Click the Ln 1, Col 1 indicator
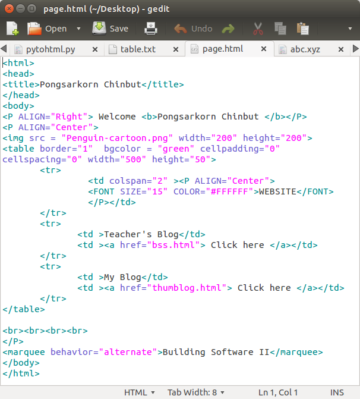Image resolution: width=360 pixels, height=399 pixels. coord(278,392)
